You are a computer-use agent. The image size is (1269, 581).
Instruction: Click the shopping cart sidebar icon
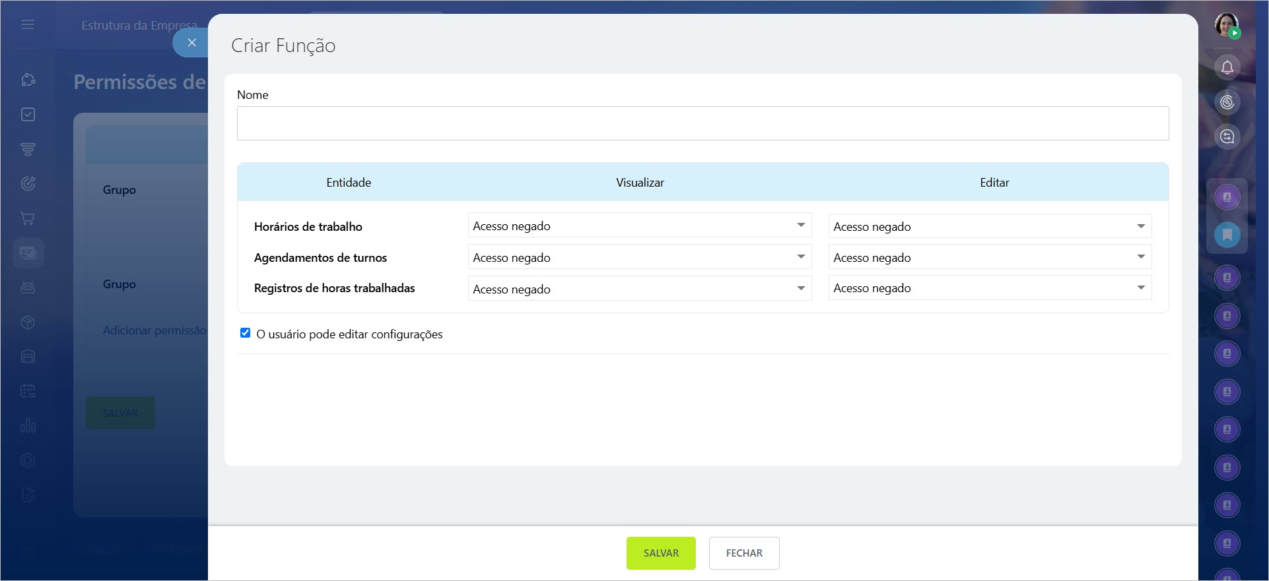coord(28,218)
